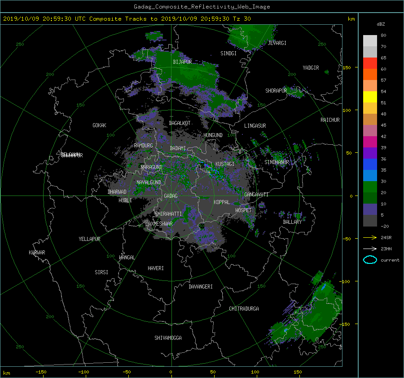Click the SINDGI city label
The image size is (404, 378).
(228, 53)
